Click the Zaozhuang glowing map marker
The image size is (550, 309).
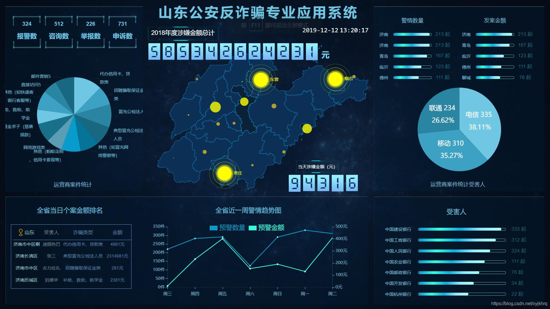pos(224,173)
